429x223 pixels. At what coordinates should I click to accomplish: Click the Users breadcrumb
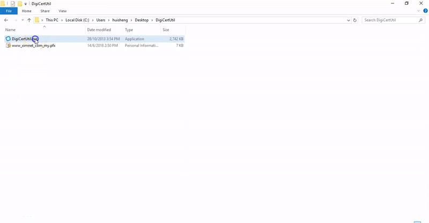point(101,20)
